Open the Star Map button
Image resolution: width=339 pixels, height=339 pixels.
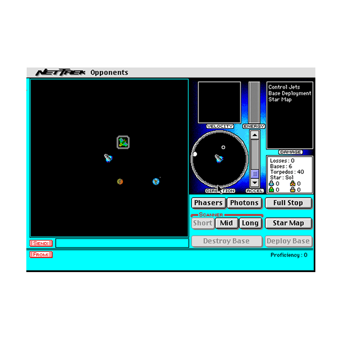point(288,223)
